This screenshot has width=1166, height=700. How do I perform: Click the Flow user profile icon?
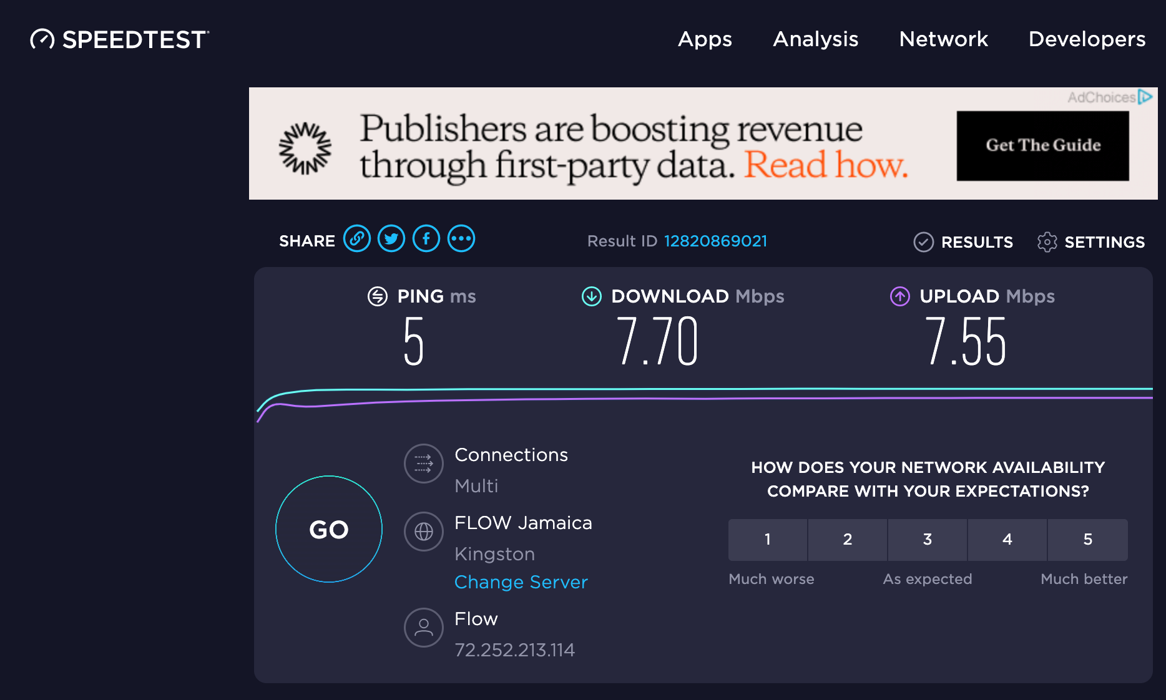[x=423, y=628]
